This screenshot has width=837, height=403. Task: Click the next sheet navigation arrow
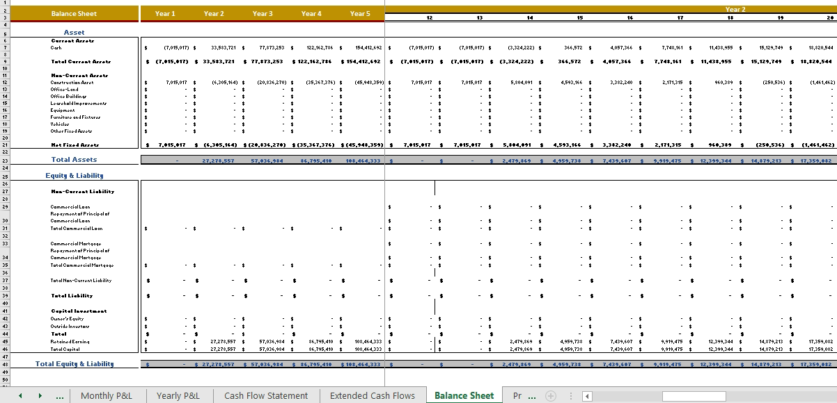click(40, 396)
